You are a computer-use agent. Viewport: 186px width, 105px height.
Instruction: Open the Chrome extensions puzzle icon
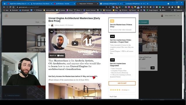pyautogui.click(x=172, y=7)
